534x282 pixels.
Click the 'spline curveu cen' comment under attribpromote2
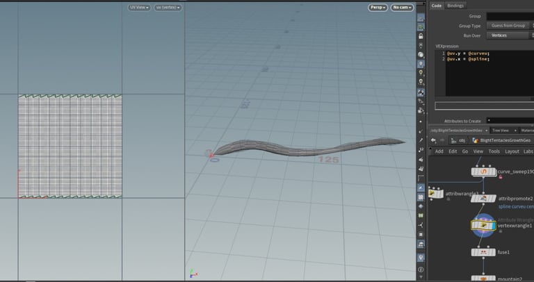point(516,206)
